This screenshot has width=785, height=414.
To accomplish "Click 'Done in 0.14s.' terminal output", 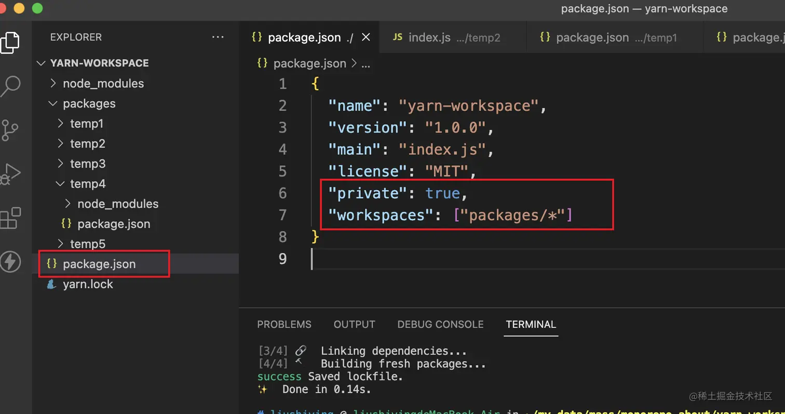I will pos(327,389).
